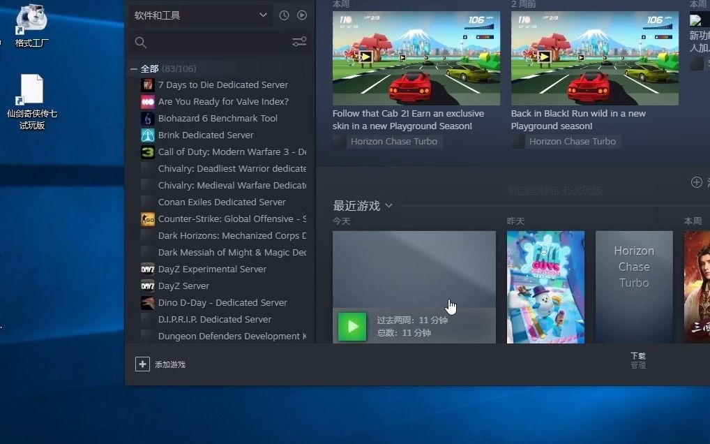
Task: Open the 软件和工具 collection dropdown
Action: [200, 15]
